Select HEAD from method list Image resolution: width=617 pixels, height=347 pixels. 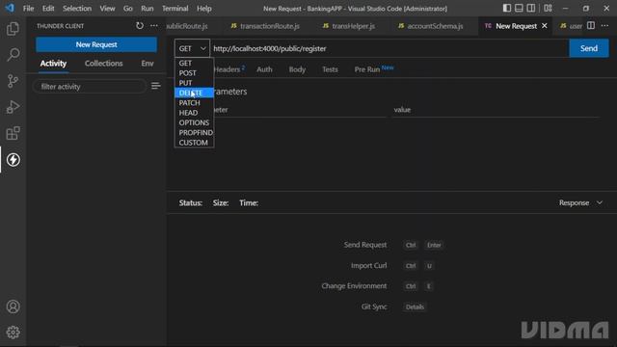point(194,113)
